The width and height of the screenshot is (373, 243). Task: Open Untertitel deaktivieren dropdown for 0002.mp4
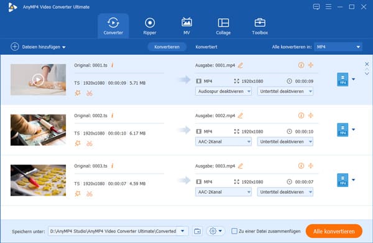(285, 141)
